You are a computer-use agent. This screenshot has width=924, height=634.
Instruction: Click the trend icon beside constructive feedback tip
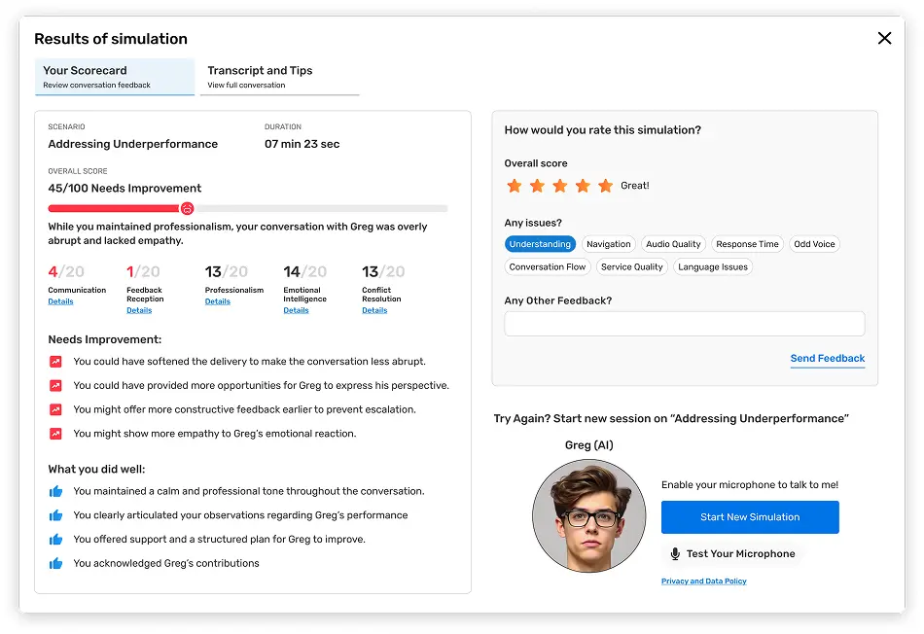tap(55, 409)
